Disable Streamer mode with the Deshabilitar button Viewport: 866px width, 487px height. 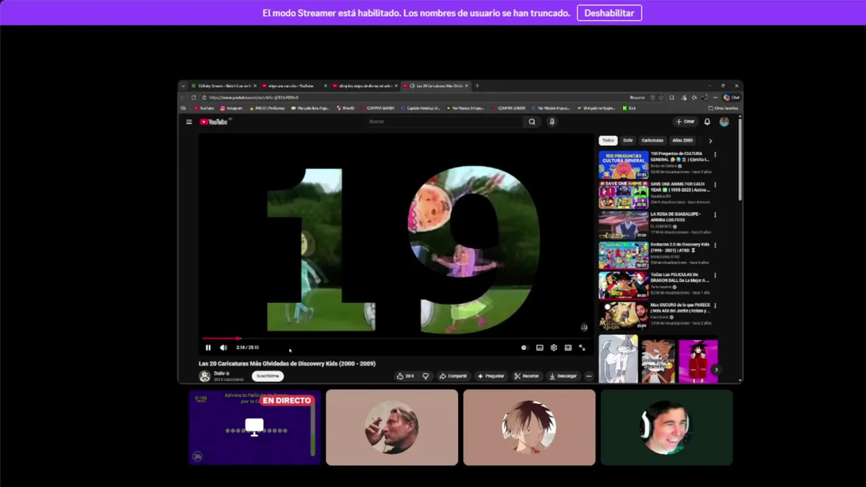[x=609, y=13]
